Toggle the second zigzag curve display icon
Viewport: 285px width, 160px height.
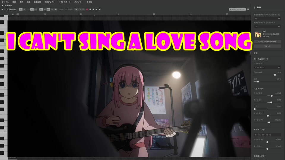pyautogui.click(x=45, y=9)
